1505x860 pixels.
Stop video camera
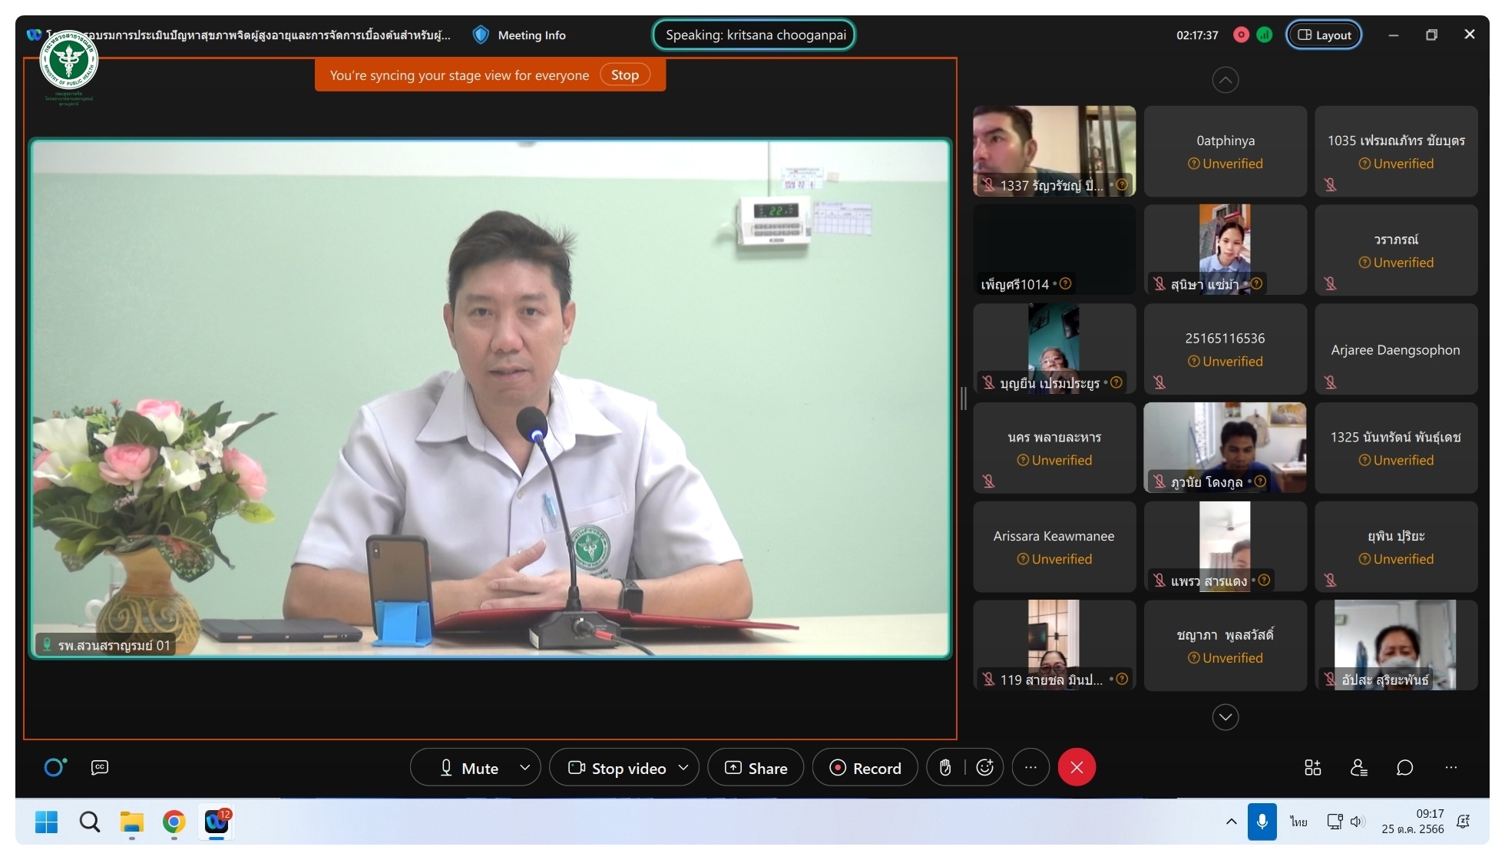(617, 767)
